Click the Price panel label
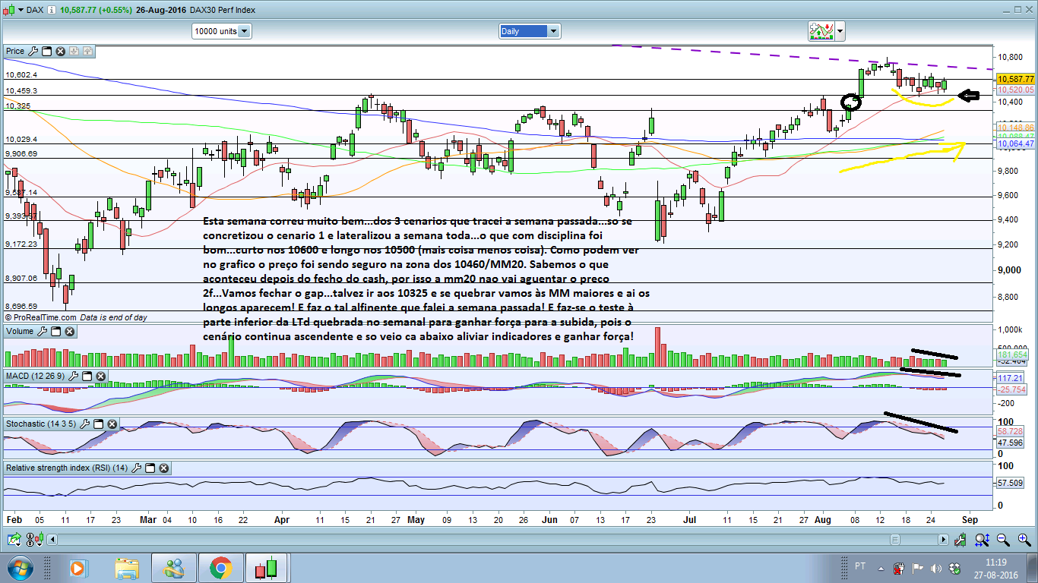 [15, 52]
